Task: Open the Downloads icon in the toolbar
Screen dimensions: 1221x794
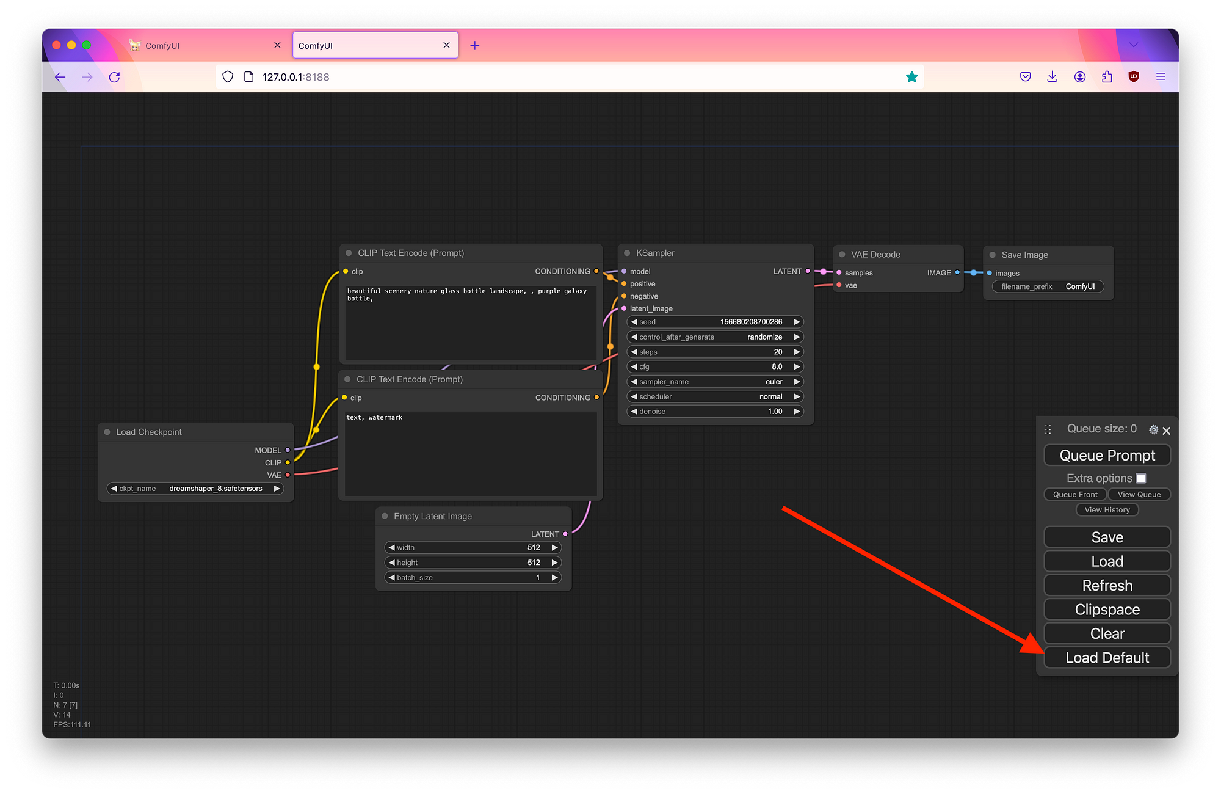Action: [1053, 77]
